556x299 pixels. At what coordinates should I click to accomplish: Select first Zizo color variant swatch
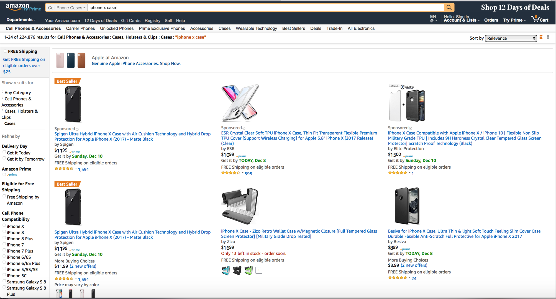click(226, 270)
